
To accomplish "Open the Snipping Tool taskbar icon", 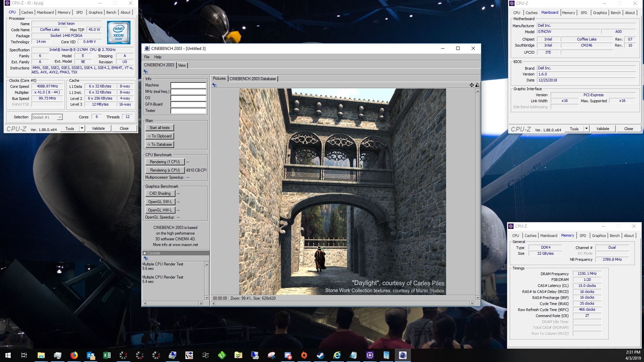I will (271, 355).
